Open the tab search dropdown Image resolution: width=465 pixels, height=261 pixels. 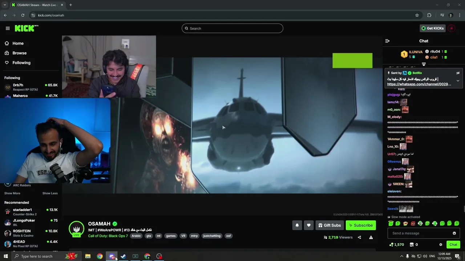click(5, 5)
